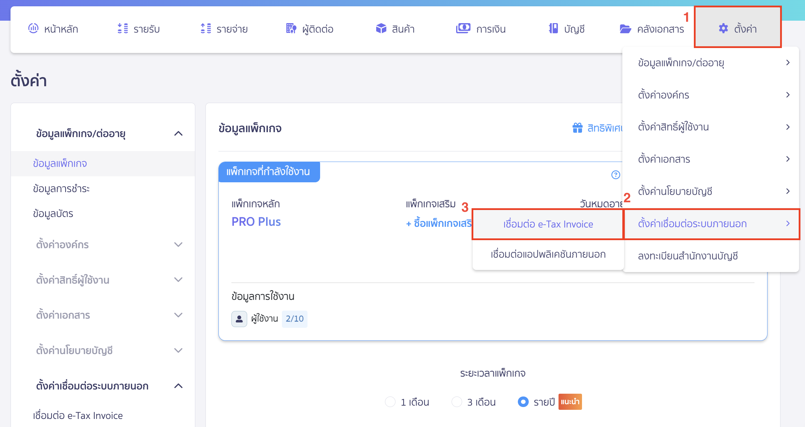
Task: Choose the 3 เดือน package duration
Action: click(457, 402)
